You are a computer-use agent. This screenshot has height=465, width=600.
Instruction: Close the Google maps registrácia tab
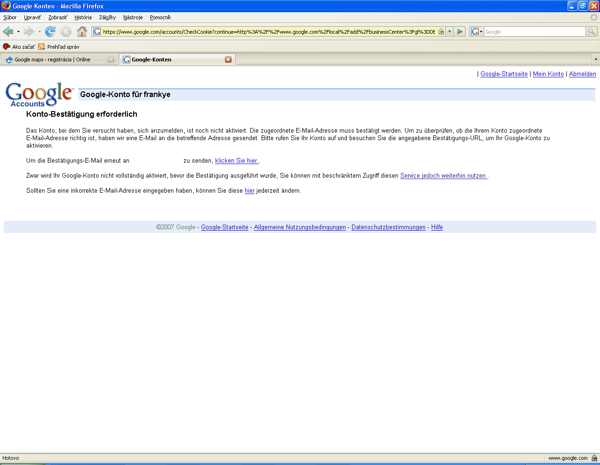pyautogui.click(x=111, y=60)
